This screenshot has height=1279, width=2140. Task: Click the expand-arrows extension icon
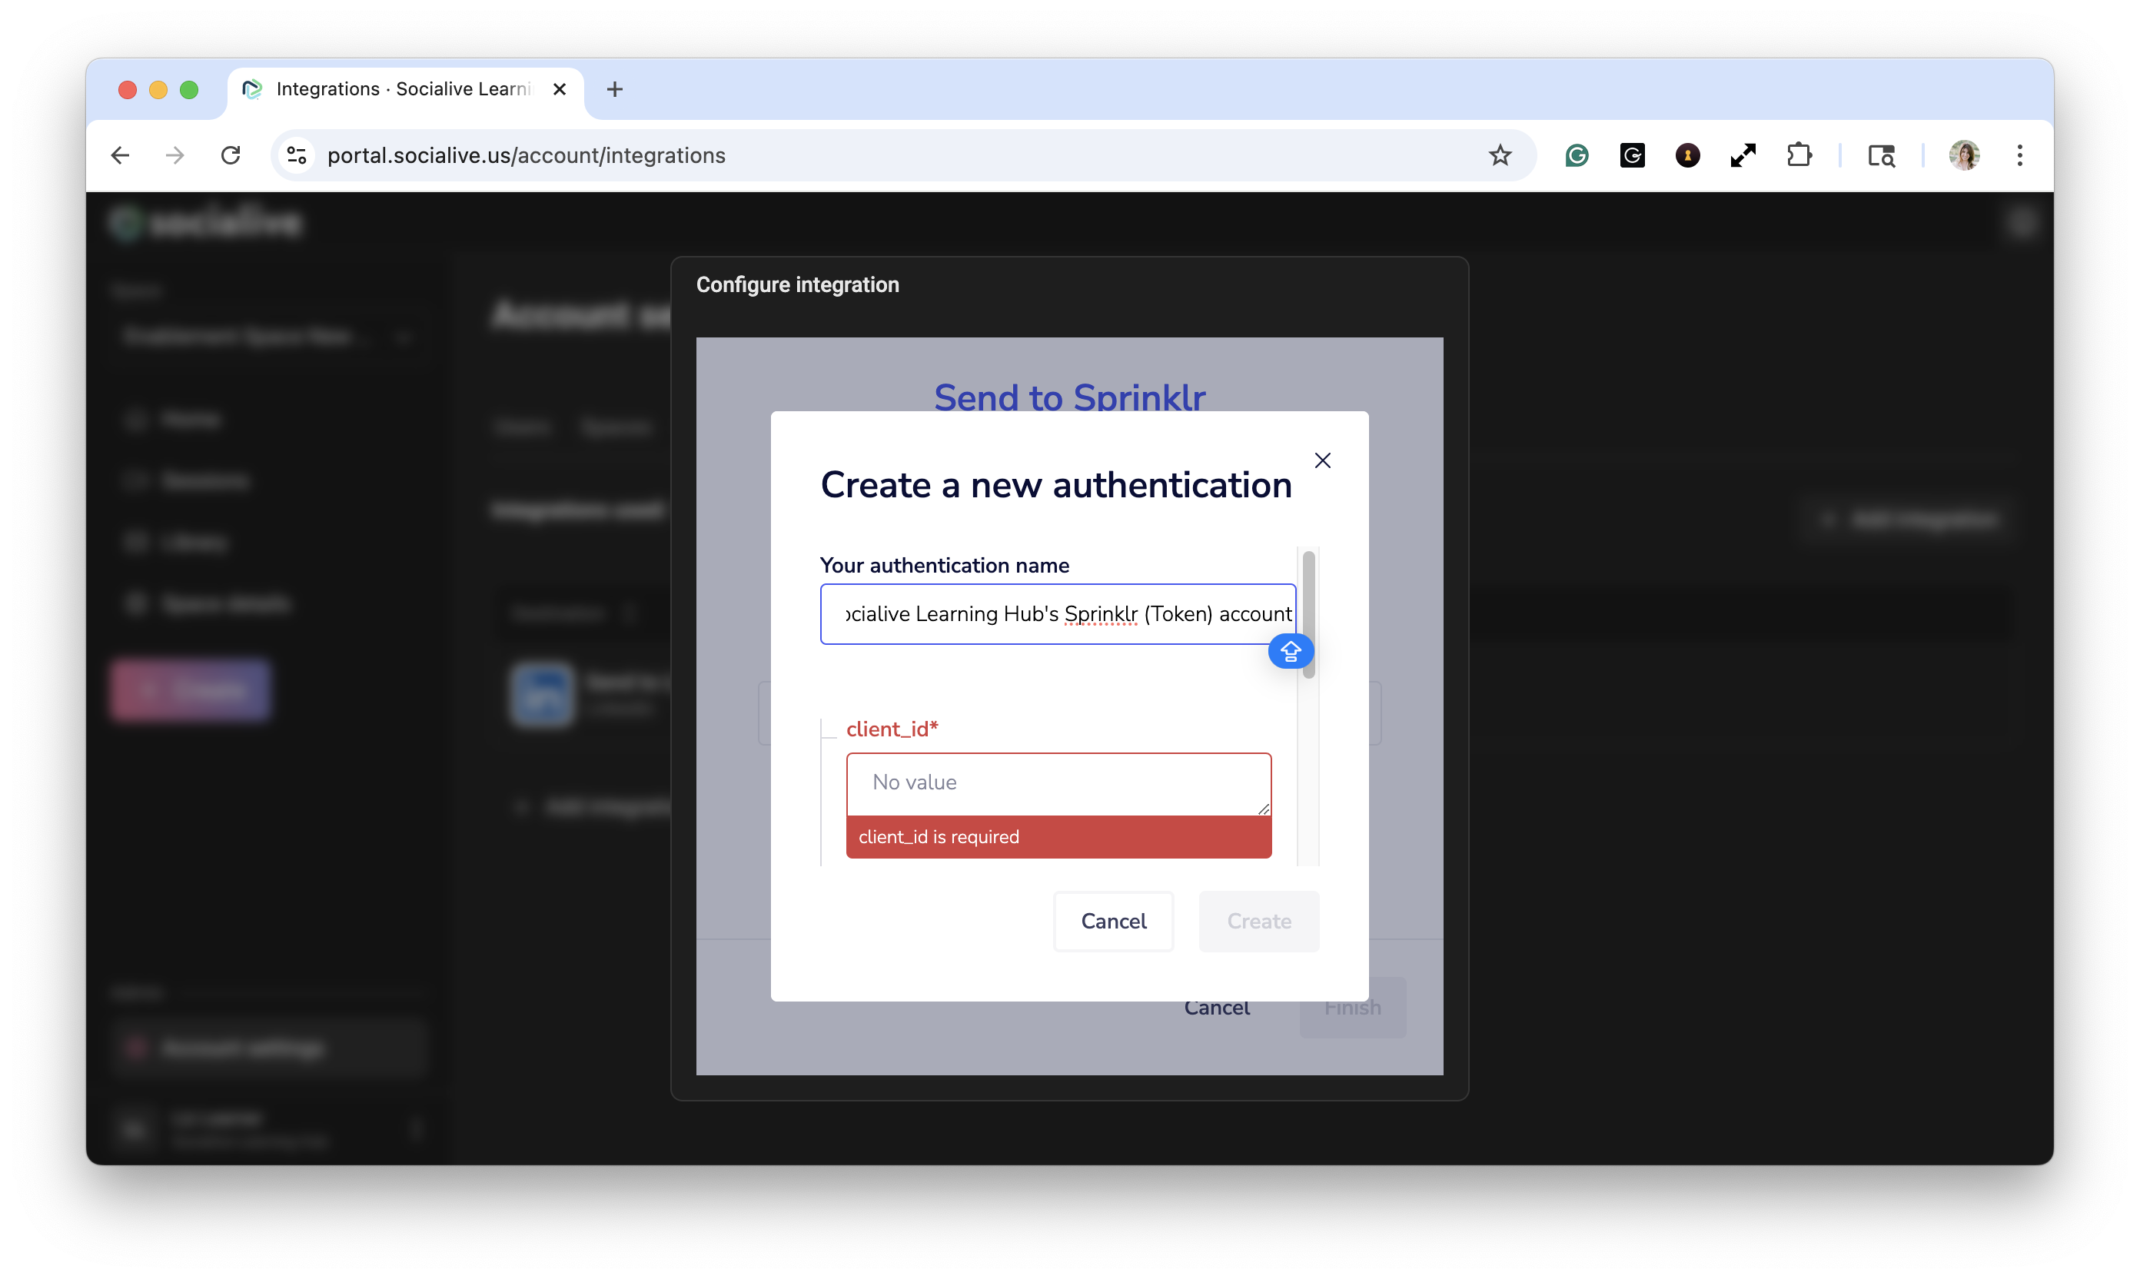click(x=1743, y=155)
